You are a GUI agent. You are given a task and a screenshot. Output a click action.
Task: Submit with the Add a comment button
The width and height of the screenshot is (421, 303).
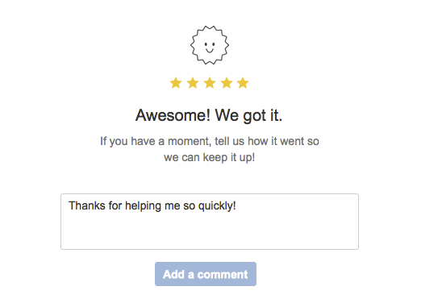click(206, 274)
